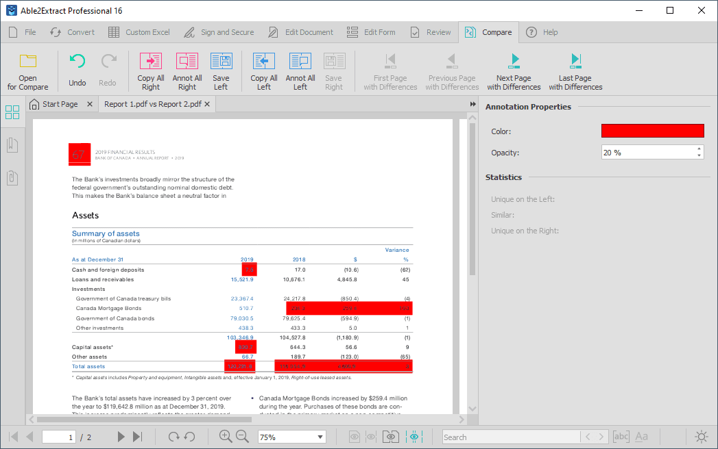The image size is (718, 449).
Task: Click highlighted Total assets 2019 value
Action: tap(239, 366)
